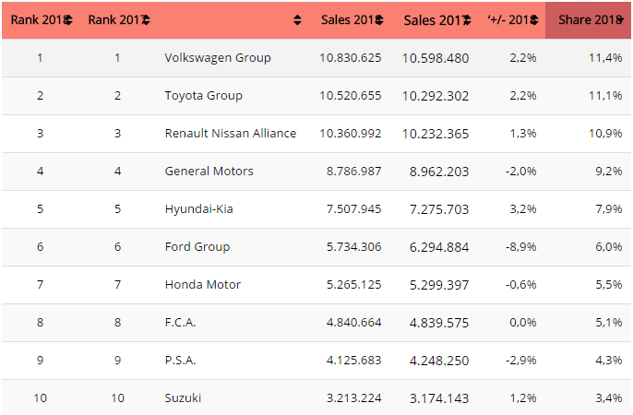Click sales value 5.265.125
The width and height of the screenshot is (633, 415).
coord(354,285)
